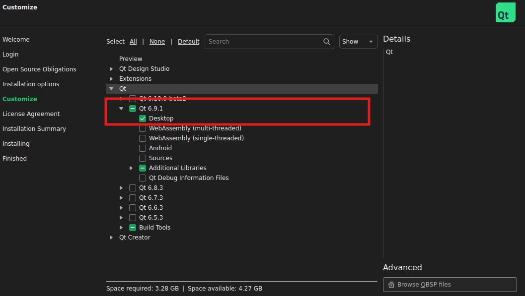525x296 pixels.
Task: Toggle the Qt 6.9.1 checkbox
Action: 133,109
